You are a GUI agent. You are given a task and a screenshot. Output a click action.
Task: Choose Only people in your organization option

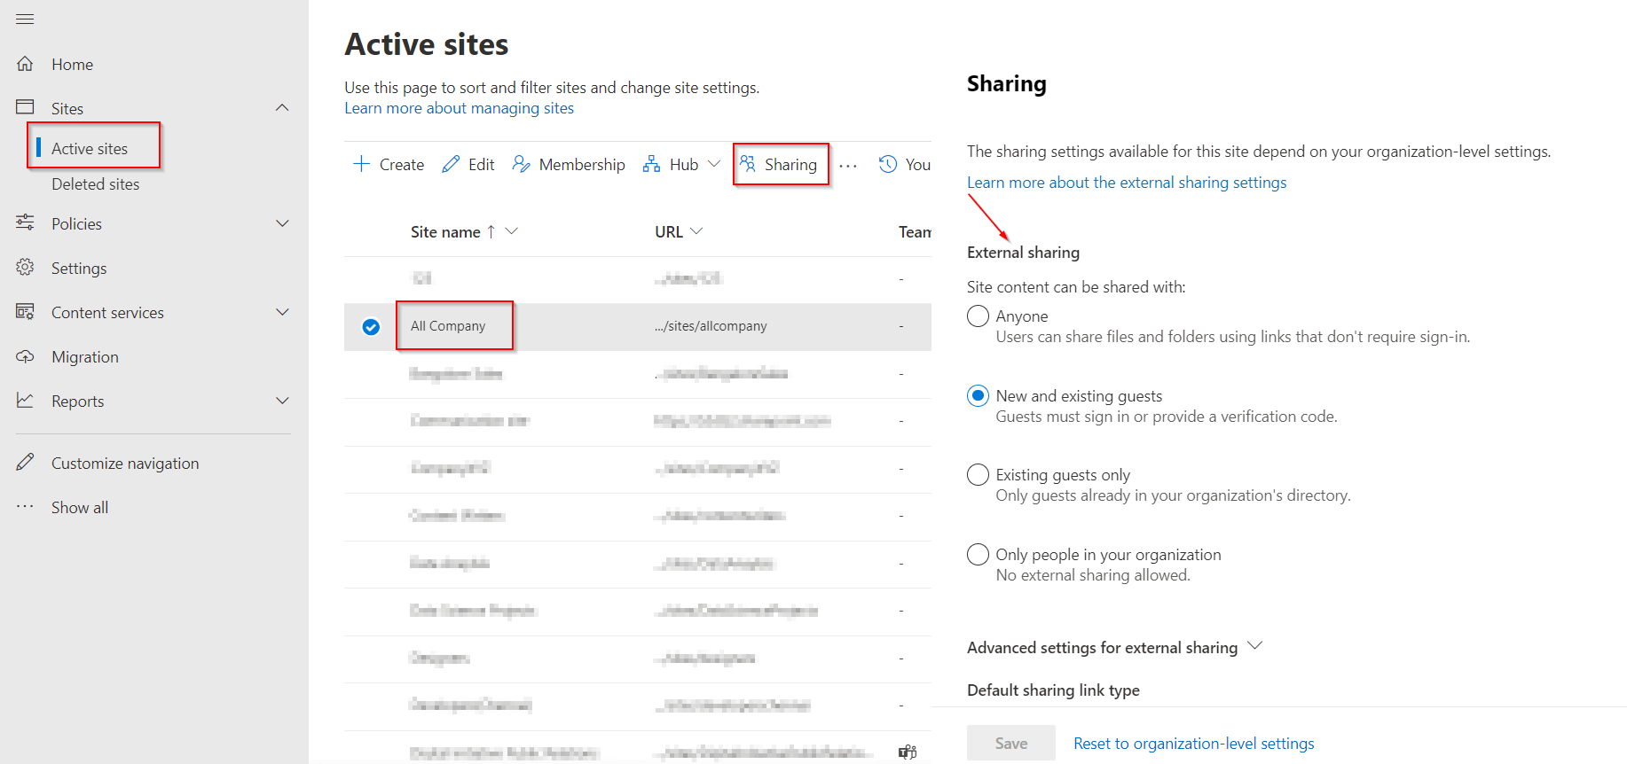(x=977, y=554)
